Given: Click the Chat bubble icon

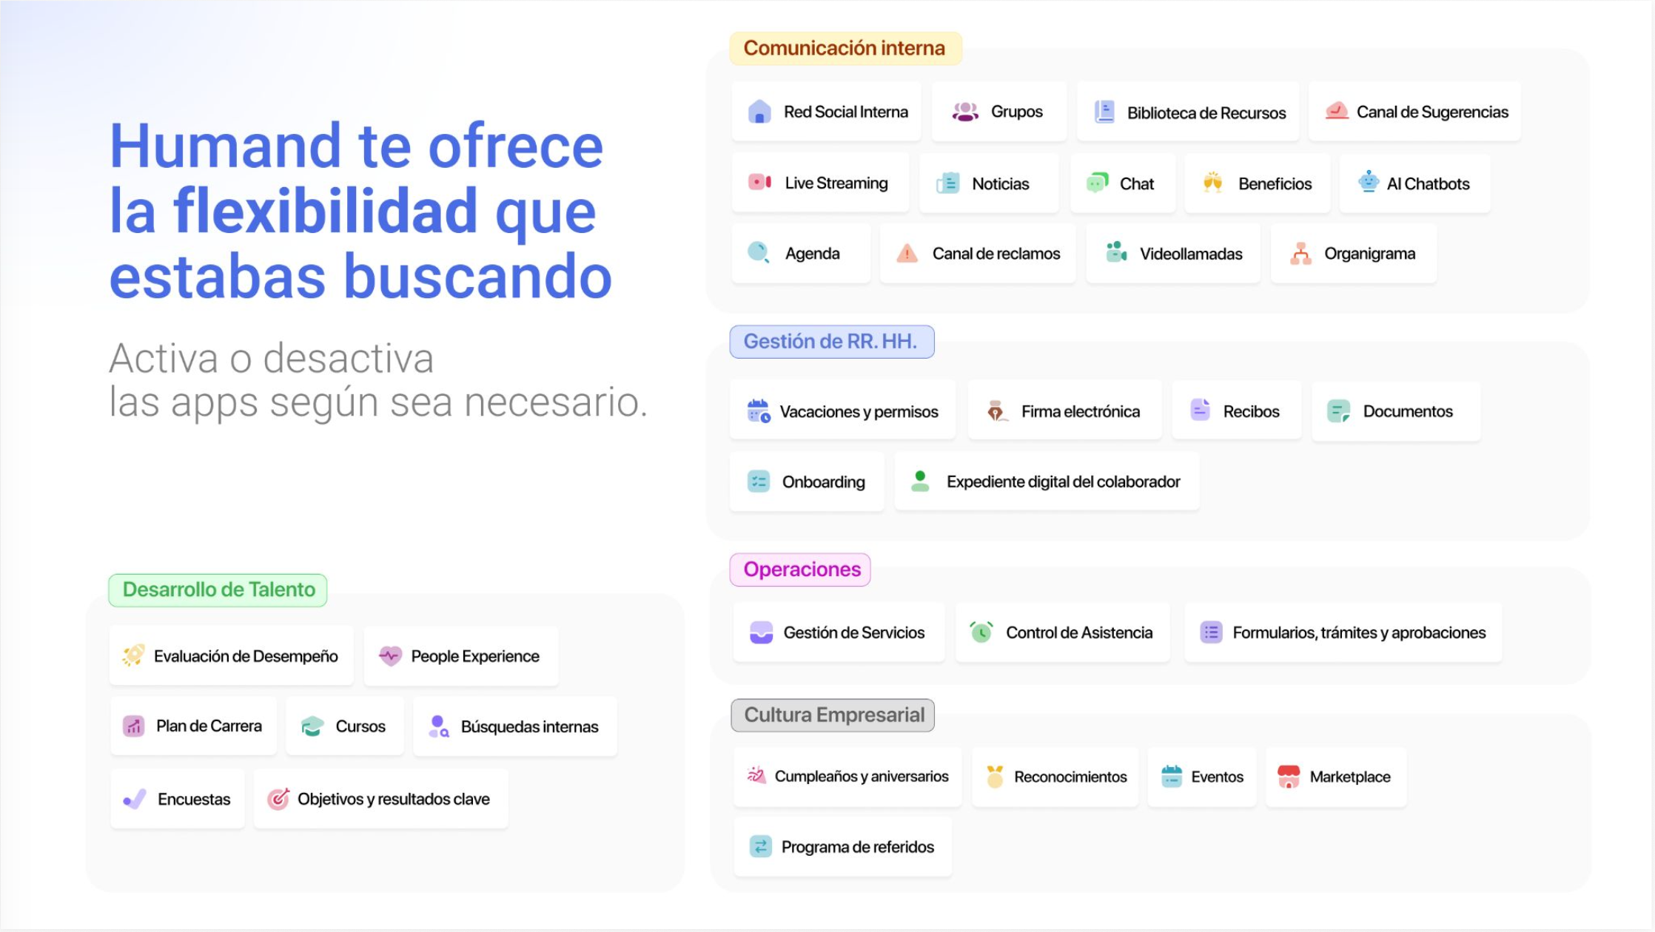Looking at the screenshot, I should click(x=1098, y=183).
